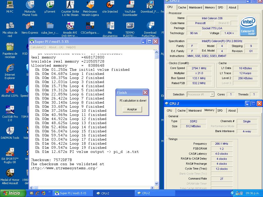Switch to Cache tab in upper CPU-Z
This screenshot has height=197, width=263.
182,7
